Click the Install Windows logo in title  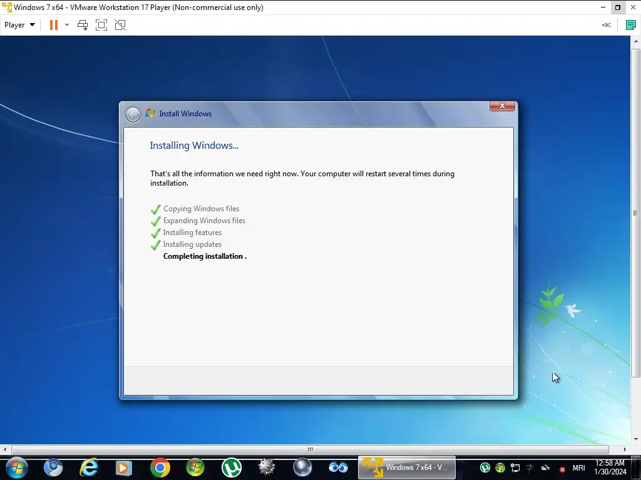(x=150, y=114)
